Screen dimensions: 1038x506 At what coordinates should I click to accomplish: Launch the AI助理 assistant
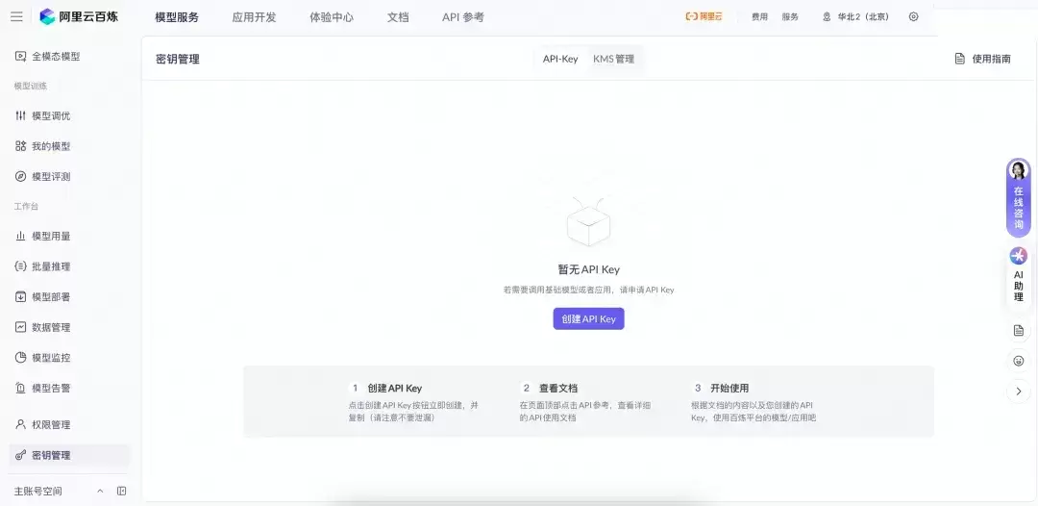(1018, 275)
